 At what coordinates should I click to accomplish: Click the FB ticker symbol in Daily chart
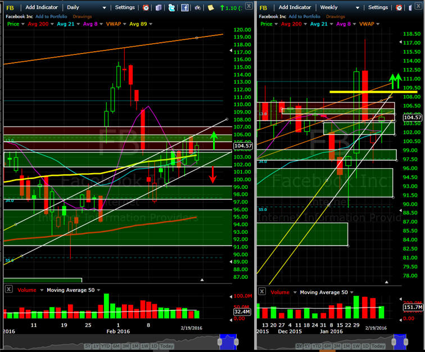coord(10,8)
